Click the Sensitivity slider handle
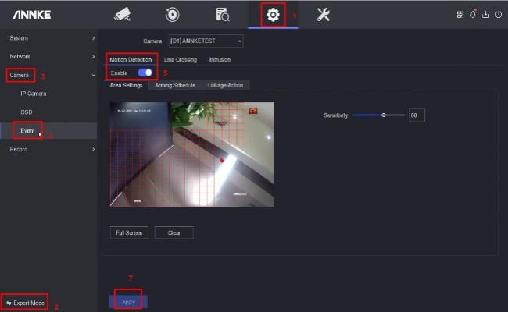Image resolution: width=508 pixels, height=312 pixels. tap(383, 115)
